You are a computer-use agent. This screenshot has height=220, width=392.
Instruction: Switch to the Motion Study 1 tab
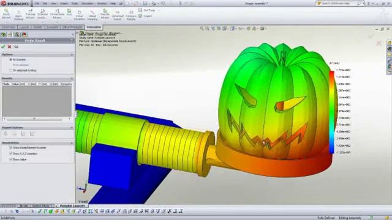coord(42,206)
